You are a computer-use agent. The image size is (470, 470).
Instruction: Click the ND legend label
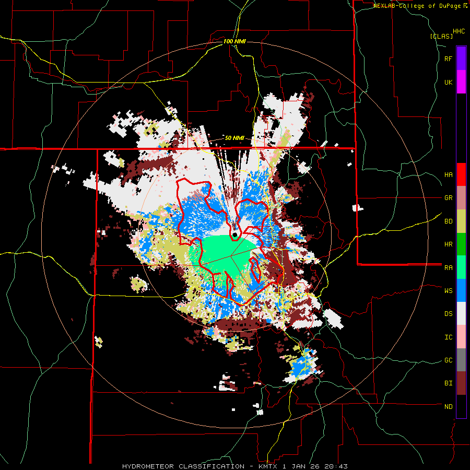coord(448,407)
